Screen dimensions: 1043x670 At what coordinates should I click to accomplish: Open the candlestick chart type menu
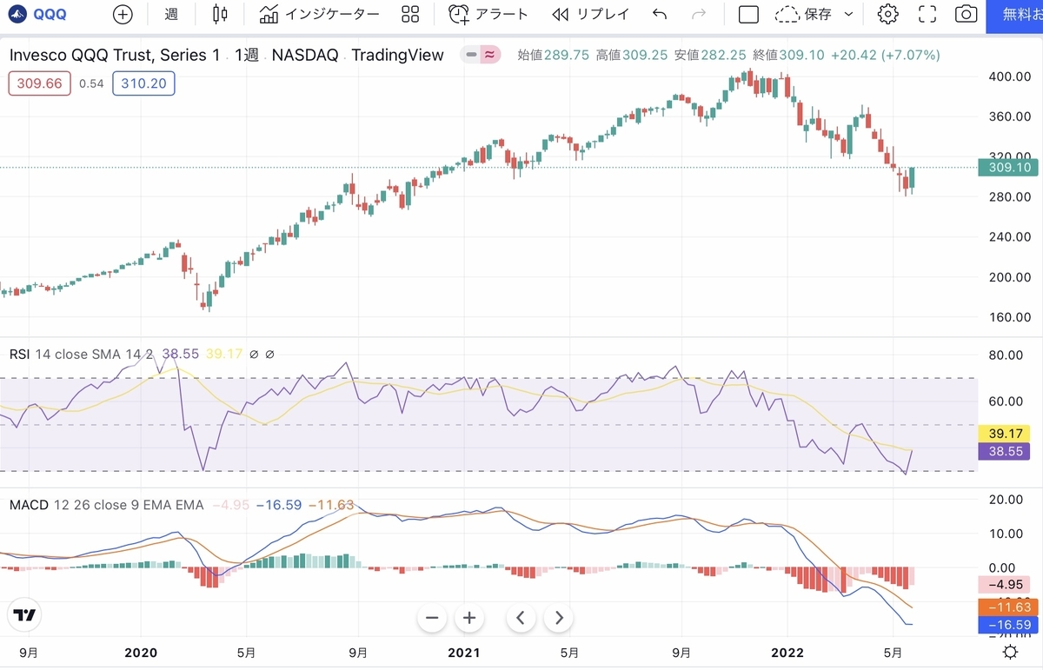pyautogui.click(x=220, y=14)
